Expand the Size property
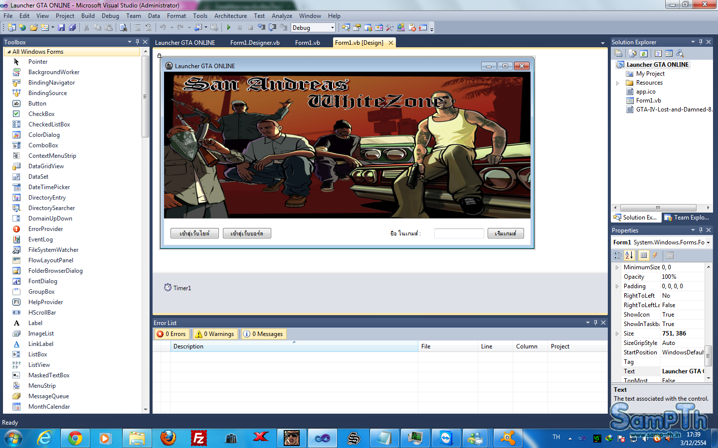The image size is (718, 448). click(617, 334)
